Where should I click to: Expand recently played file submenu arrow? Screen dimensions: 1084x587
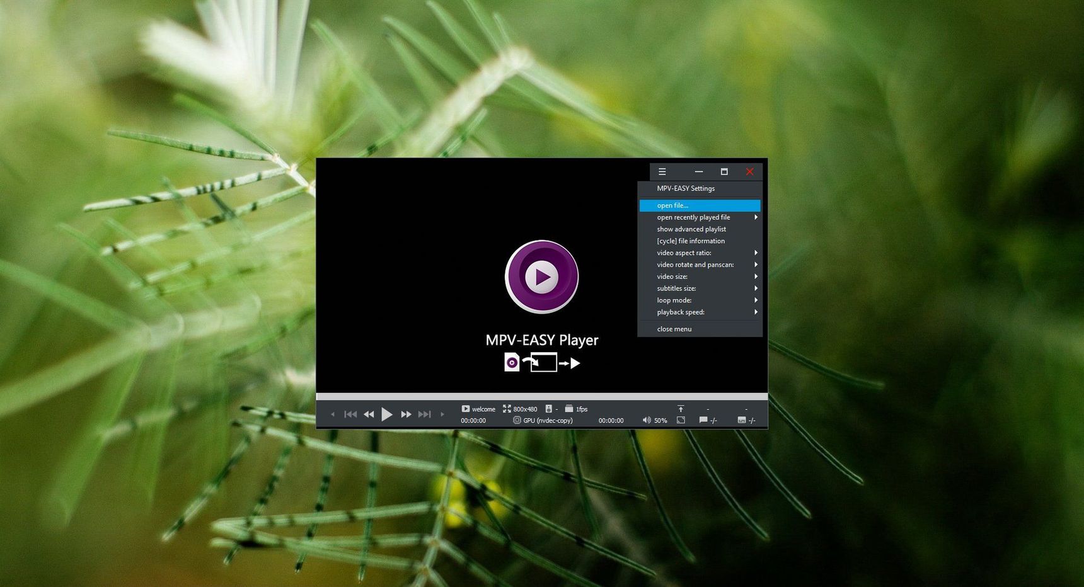756,217
